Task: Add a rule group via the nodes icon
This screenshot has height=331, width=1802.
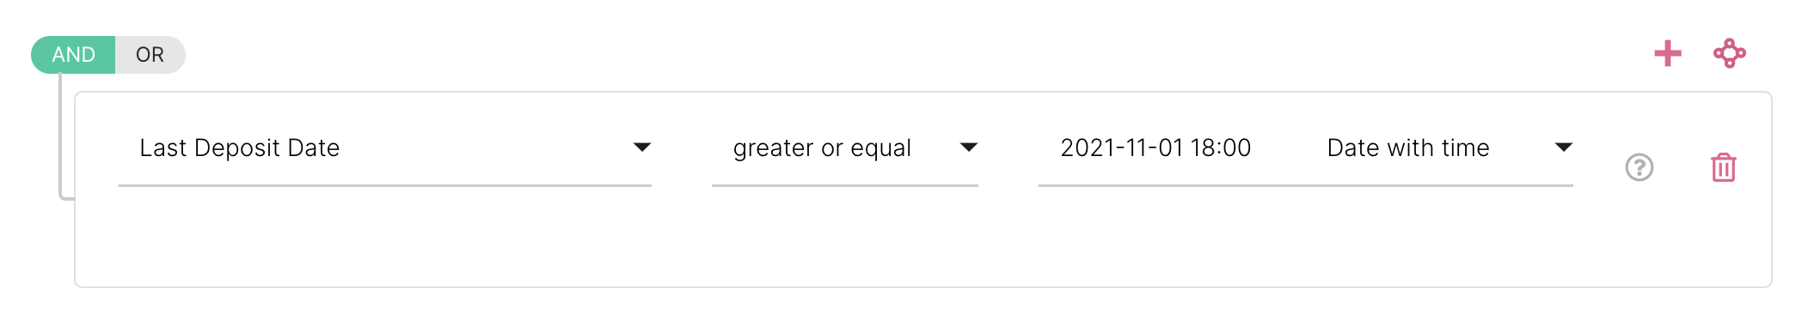Action: click(x=1729, y=53)
